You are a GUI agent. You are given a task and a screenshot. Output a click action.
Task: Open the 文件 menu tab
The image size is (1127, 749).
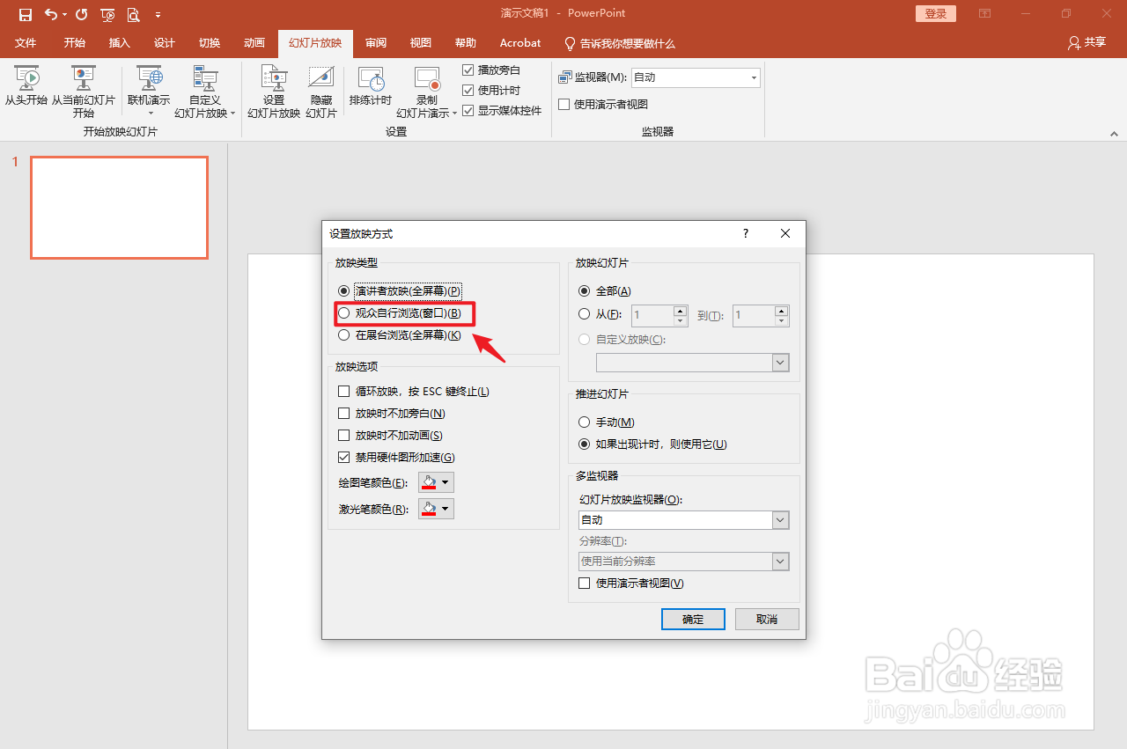click(26, 43)
